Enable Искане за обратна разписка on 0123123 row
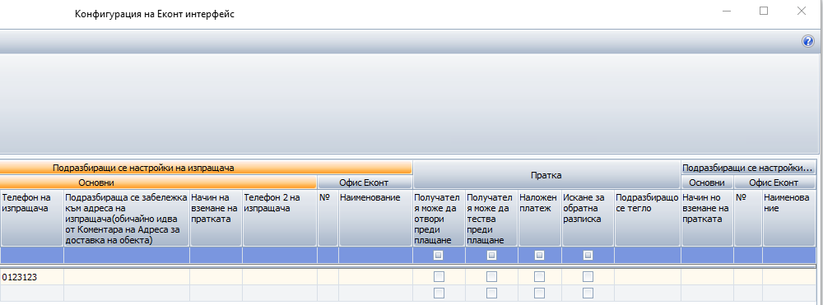 588,276
